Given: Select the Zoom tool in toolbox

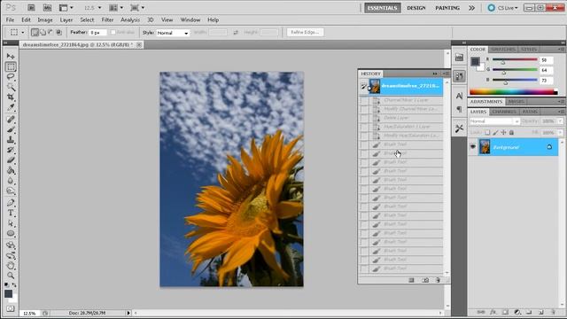Looking at the screenshot, I should click(11, 276).
